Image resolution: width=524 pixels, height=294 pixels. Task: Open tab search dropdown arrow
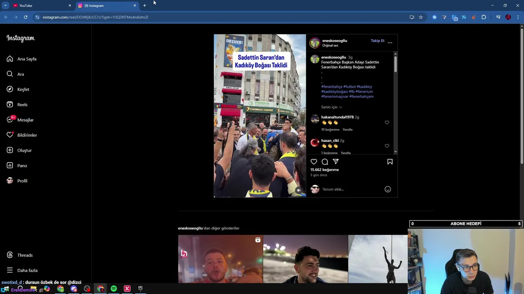click(x=5, y=6)
